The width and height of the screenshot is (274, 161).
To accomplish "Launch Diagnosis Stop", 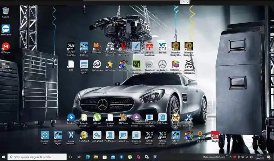I will pos(45,138).
